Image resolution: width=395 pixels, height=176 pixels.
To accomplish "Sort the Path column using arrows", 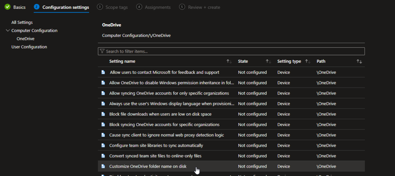I will click(359, 61).
